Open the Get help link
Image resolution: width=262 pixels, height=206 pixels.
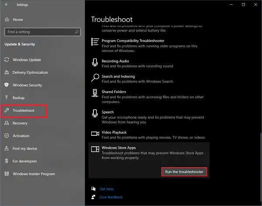[107, 189]
